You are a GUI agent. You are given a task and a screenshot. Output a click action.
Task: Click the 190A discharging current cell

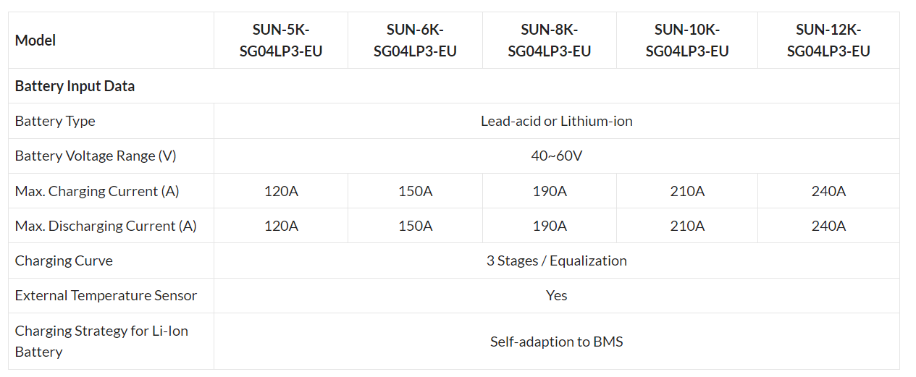(x=550, y=226)
